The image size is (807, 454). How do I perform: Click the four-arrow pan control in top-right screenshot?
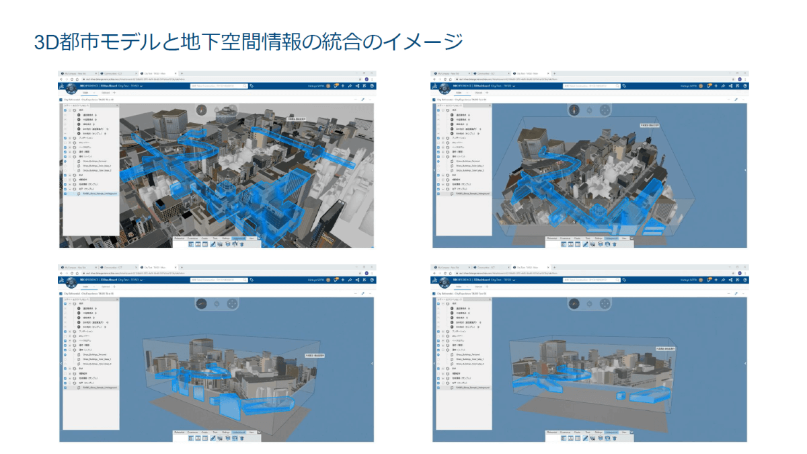click(x=605, y=110)
